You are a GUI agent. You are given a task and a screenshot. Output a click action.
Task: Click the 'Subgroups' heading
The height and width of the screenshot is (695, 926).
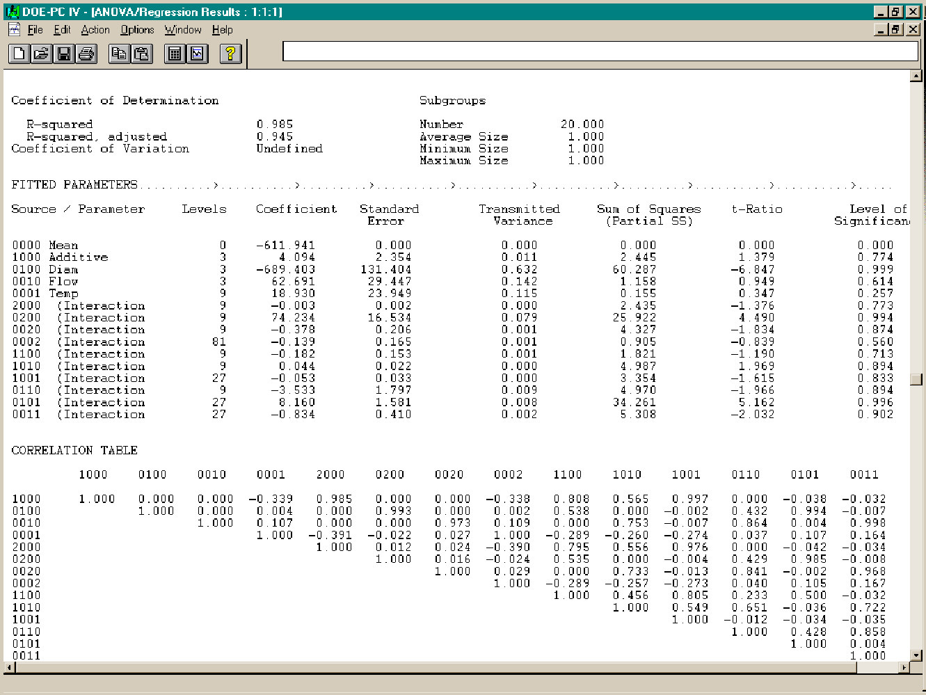[x=453, y=100]
